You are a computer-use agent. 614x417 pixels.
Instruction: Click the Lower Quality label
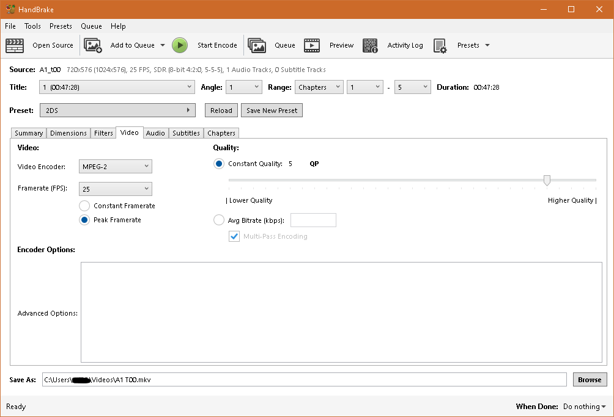tap(251, 200)
